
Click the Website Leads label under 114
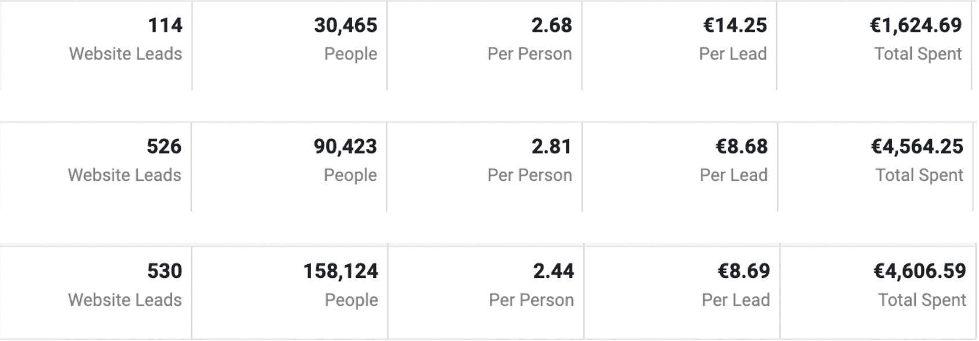click(x=126, y=54)
